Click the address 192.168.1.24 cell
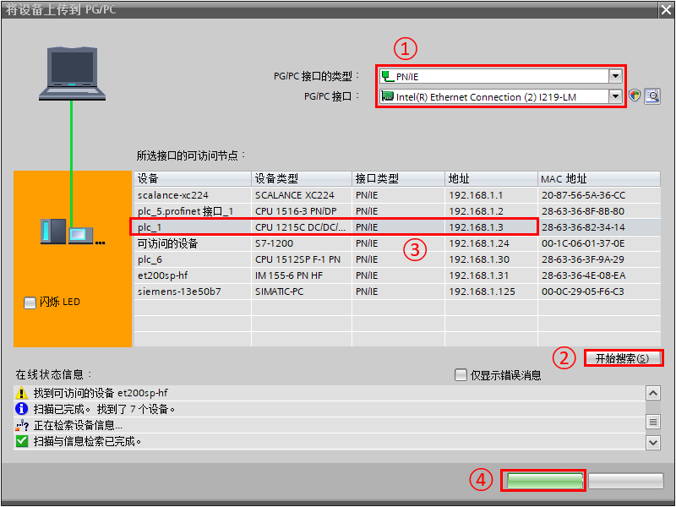Screen dimensions: 676x507 tap(492, 243)
